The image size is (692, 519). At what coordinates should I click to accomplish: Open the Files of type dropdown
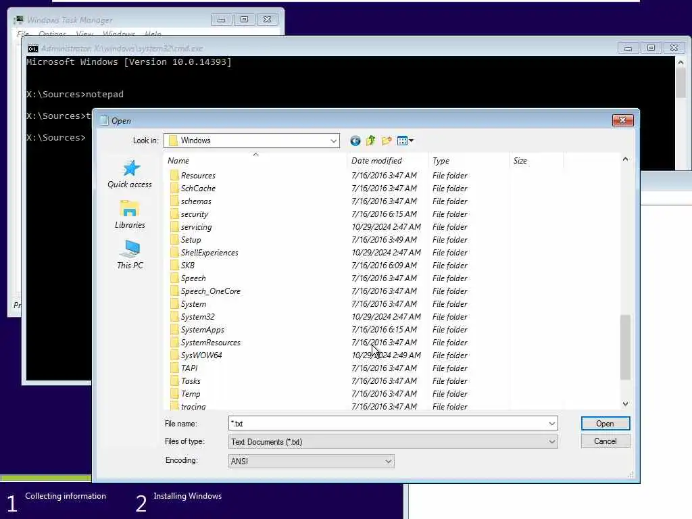[x=393, y=442]
